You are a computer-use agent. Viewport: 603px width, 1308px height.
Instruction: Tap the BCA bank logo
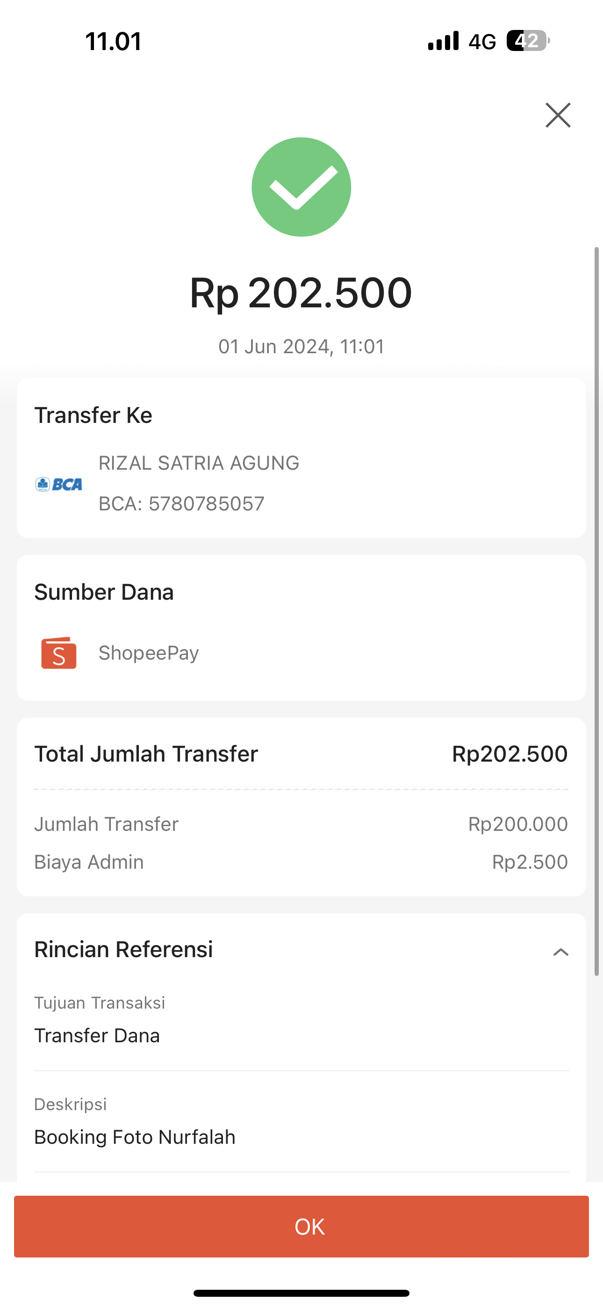click(x=59, y=484)
